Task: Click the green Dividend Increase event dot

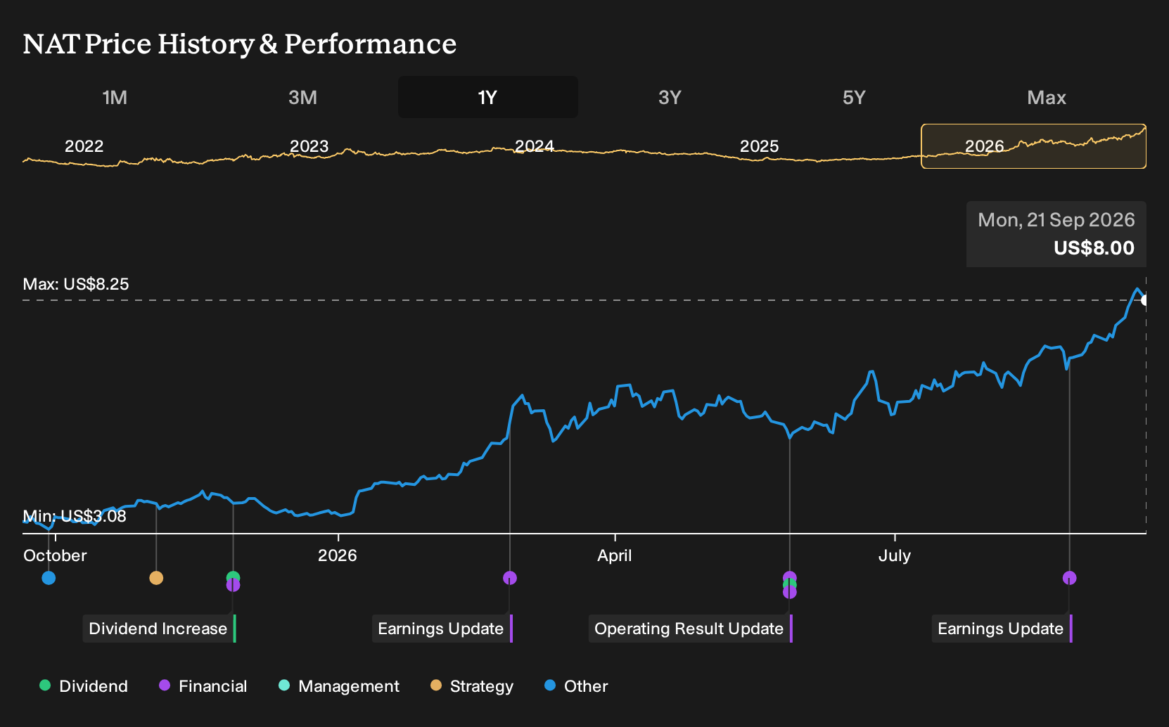Action: 233,577
